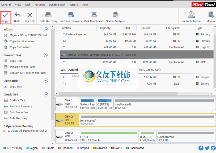
Task: Click the left sidebar down scroll arrow
Action: click(53, 143)
